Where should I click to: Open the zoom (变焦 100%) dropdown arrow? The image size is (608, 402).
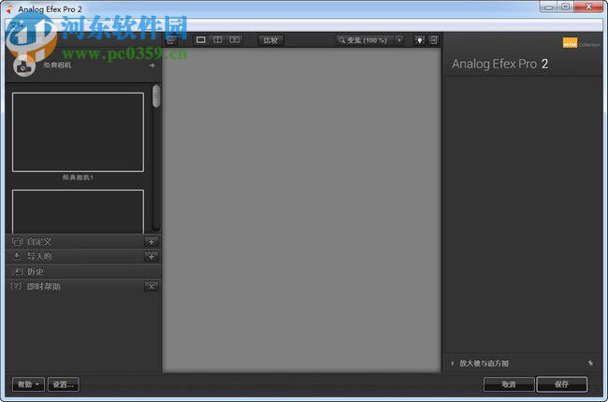click(x=399, y=40)
